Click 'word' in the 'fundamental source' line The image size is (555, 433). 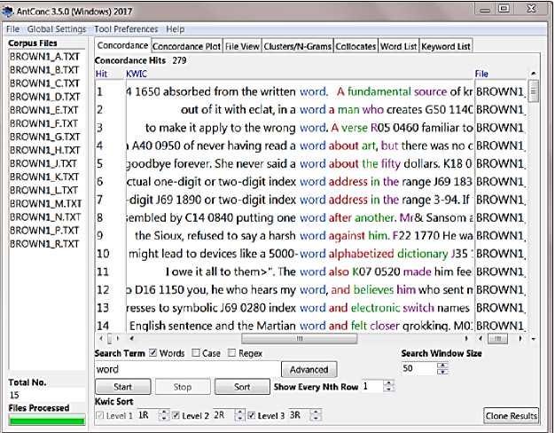[313, 91]
